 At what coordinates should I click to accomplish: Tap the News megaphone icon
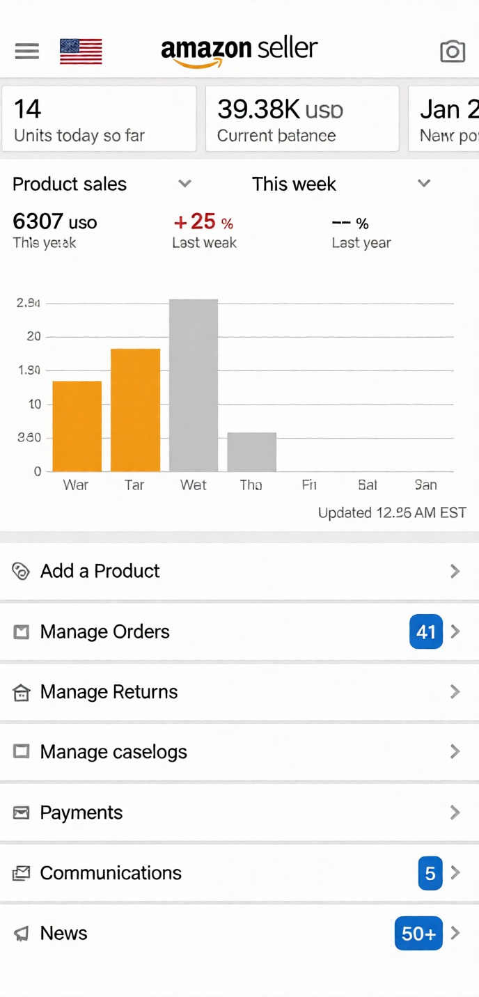(22, 934)
